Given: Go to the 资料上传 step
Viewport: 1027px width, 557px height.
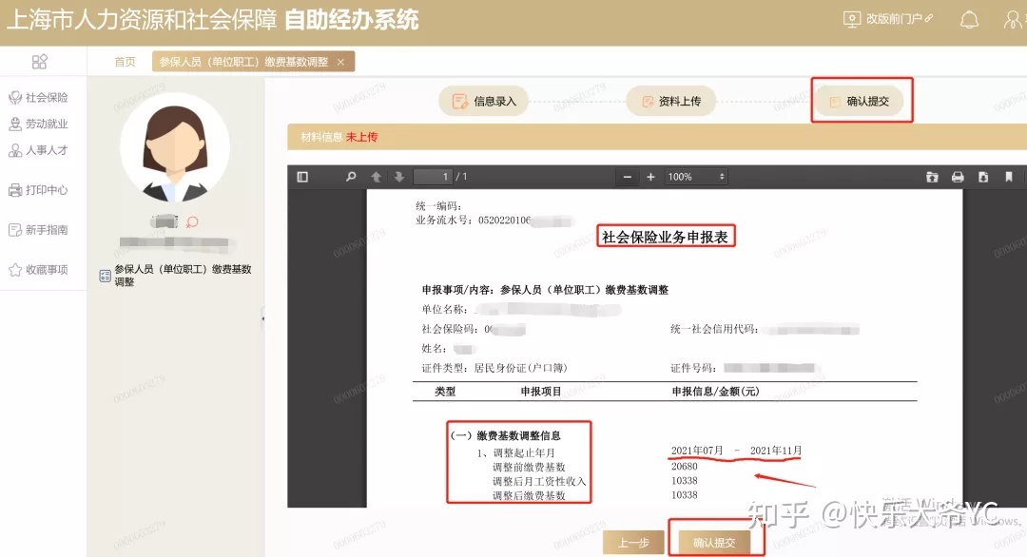Looking at the screenshot, I should tap(670, 101).
